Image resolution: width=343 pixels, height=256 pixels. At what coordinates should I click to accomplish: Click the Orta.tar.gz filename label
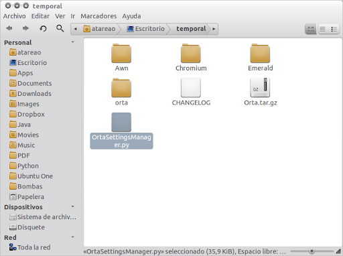261,103
